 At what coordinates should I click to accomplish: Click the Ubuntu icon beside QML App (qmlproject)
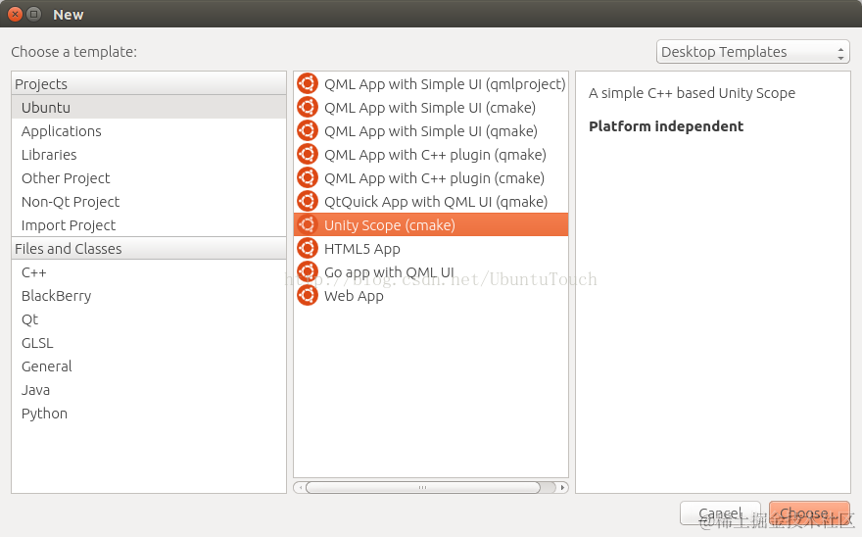tap(308, 83)
